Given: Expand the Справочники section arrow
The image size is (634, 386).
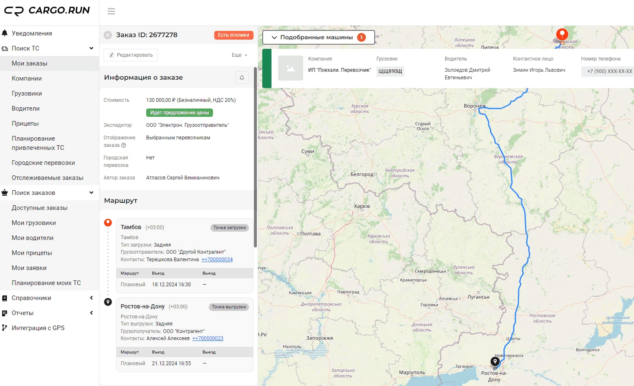Looking at the screenshot, I should coord(91,298).
